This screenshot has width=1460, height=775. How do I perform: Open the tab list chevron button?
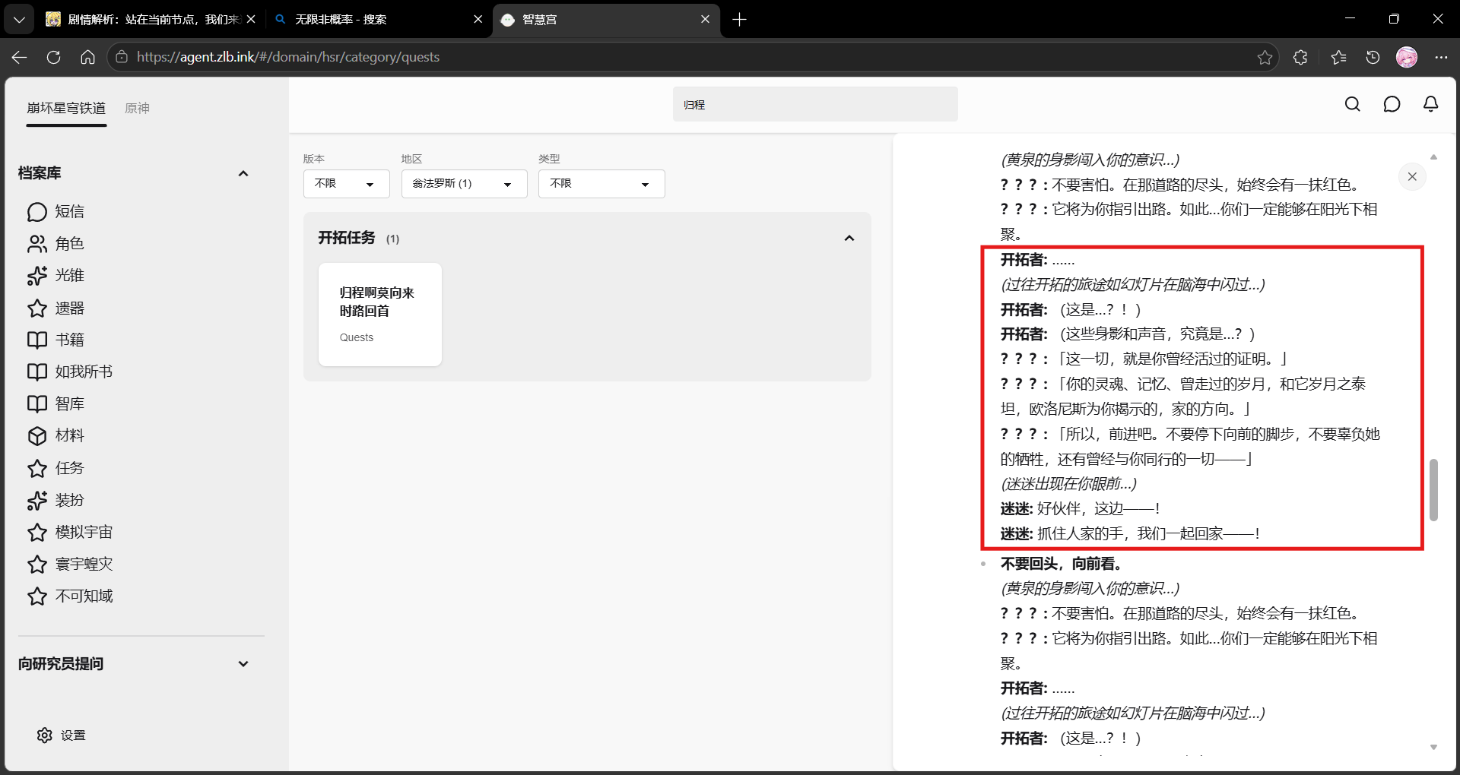click(x=19, y=20)
